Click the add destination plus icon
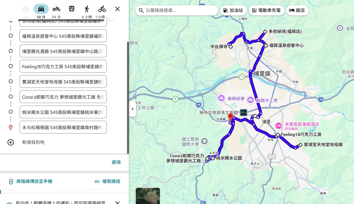The width and height of the screenshot is (354, 204). (11, 142)
